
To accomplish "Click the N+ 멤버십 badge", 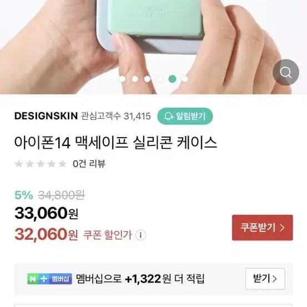I will [x=49, y=279].
